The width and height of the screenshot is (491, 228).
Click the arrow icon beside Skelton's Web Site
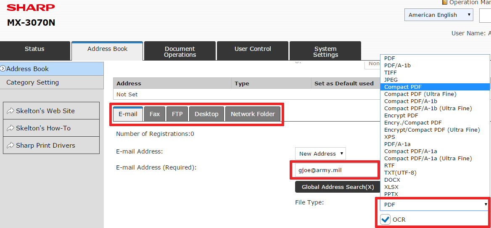pyautogui.click(x=11, y=111)
